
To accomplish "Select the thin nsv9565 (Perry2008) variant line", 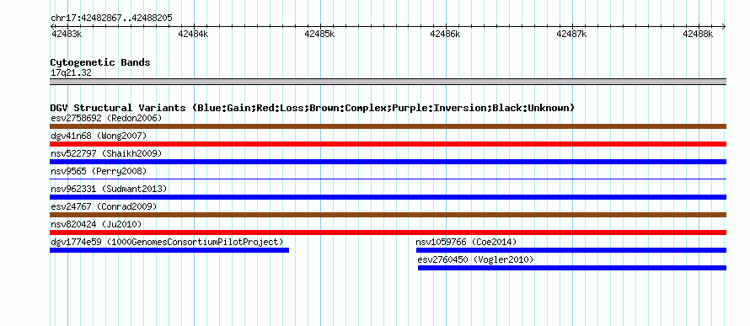I will 388,179.
